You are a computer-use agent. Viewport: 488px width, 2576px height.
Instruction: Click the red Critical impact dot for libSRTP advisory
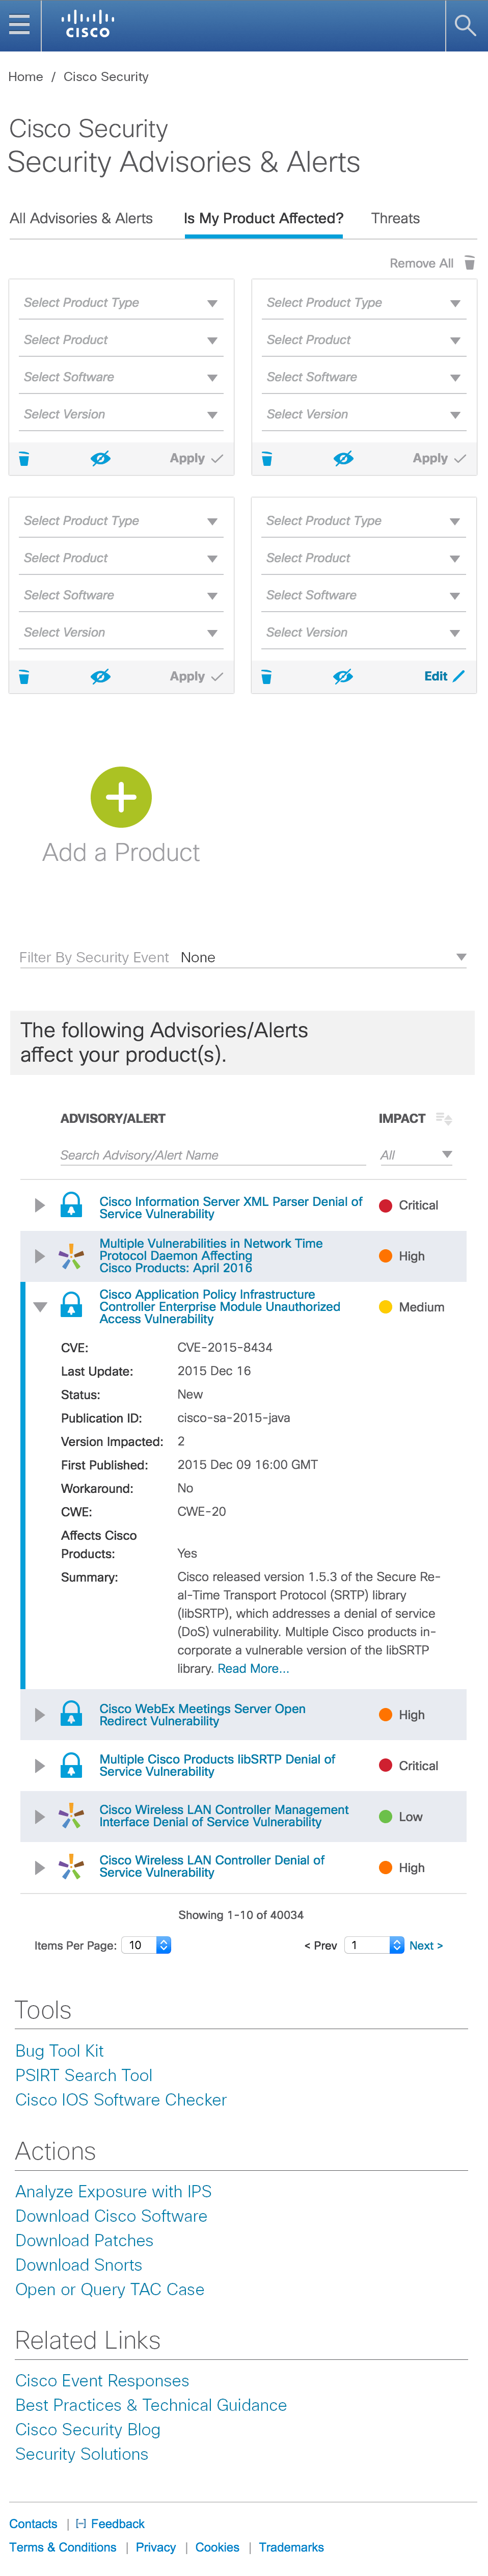[x=385, y=1765]
